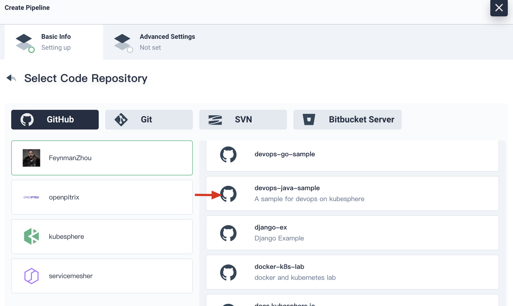Click the 'Not set' status text
Viewport: 513px width, 306px height.
point(150,47)
